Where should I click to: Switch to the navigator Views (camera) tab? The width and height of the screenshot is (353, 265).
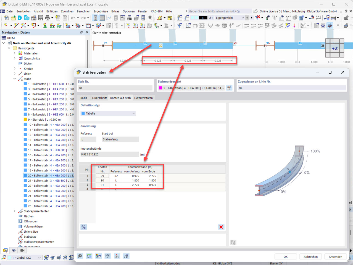tap(22, 250)
